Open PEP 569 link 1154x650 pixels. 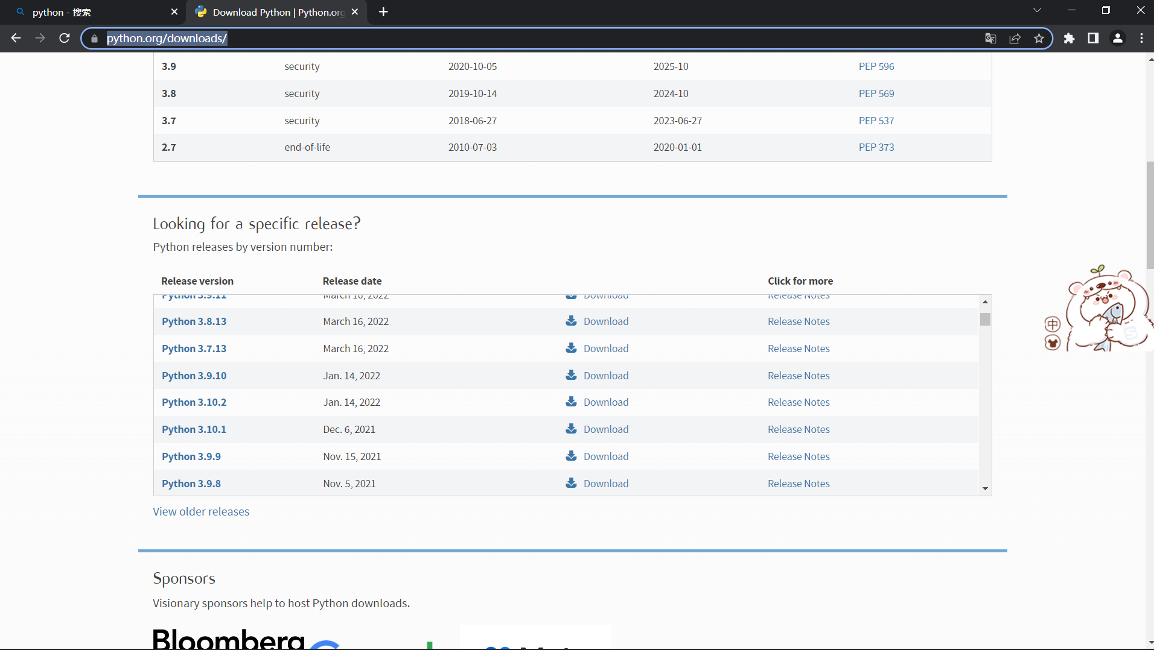(x=876, y=93)
